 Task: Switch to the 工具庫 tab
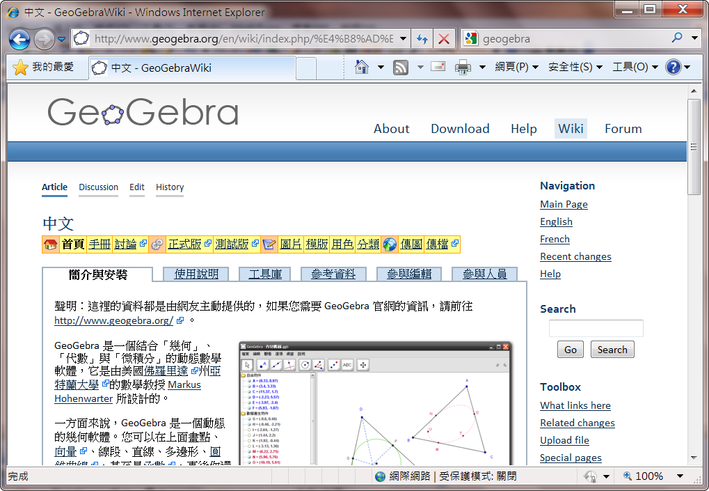pyautogui.click(x=265, y=274)
